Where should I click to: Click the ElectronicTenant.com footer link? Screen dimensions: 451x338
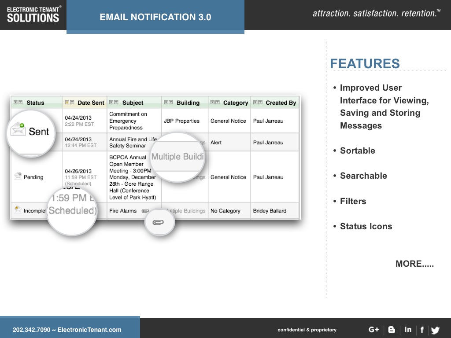click(89, 330)
